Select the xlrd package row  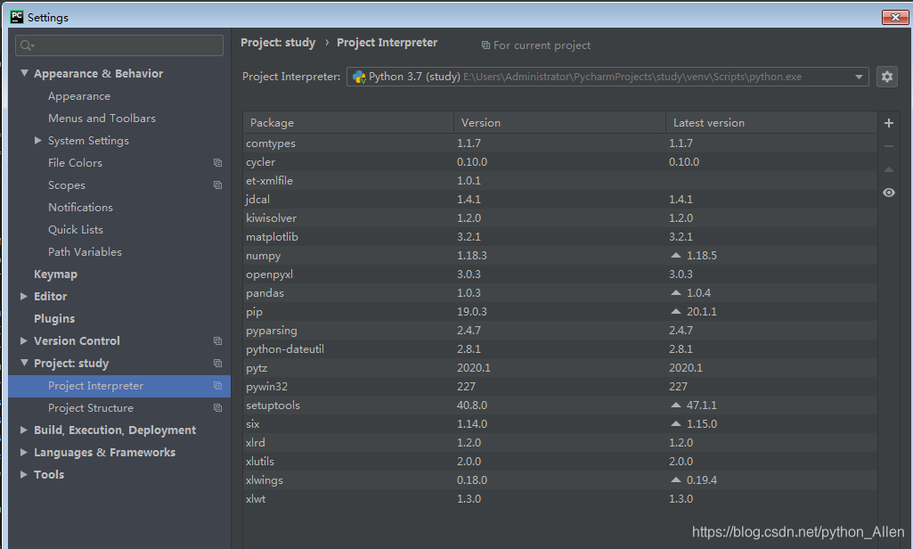(x=560, y=442)
